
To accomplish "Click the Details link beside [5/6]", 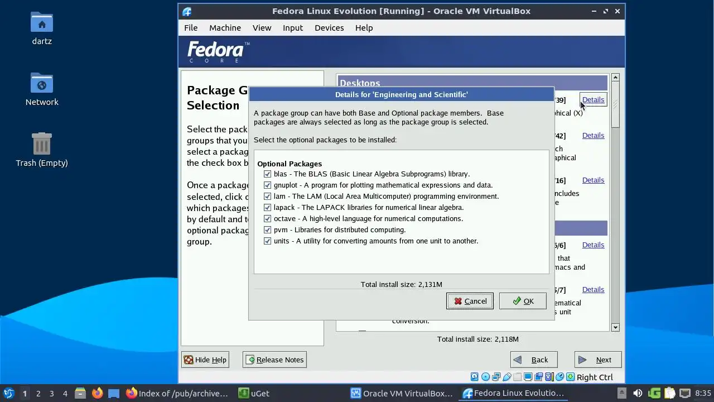I will 593,245.
